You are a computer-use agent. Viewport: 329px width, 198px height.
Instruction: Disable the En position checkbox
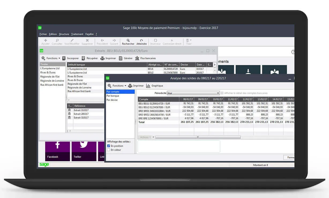coord(109,146)
